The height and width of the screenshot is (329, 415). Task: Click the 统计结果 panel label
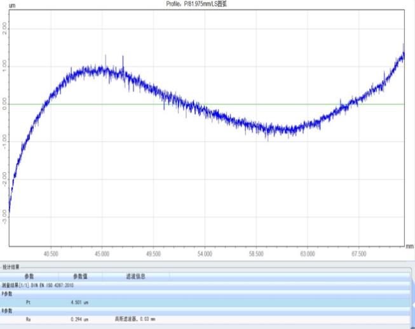pos(11,267)
